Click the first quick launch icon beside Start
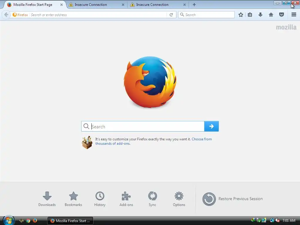This screenshot has width=300, height=225. point(21,221)
